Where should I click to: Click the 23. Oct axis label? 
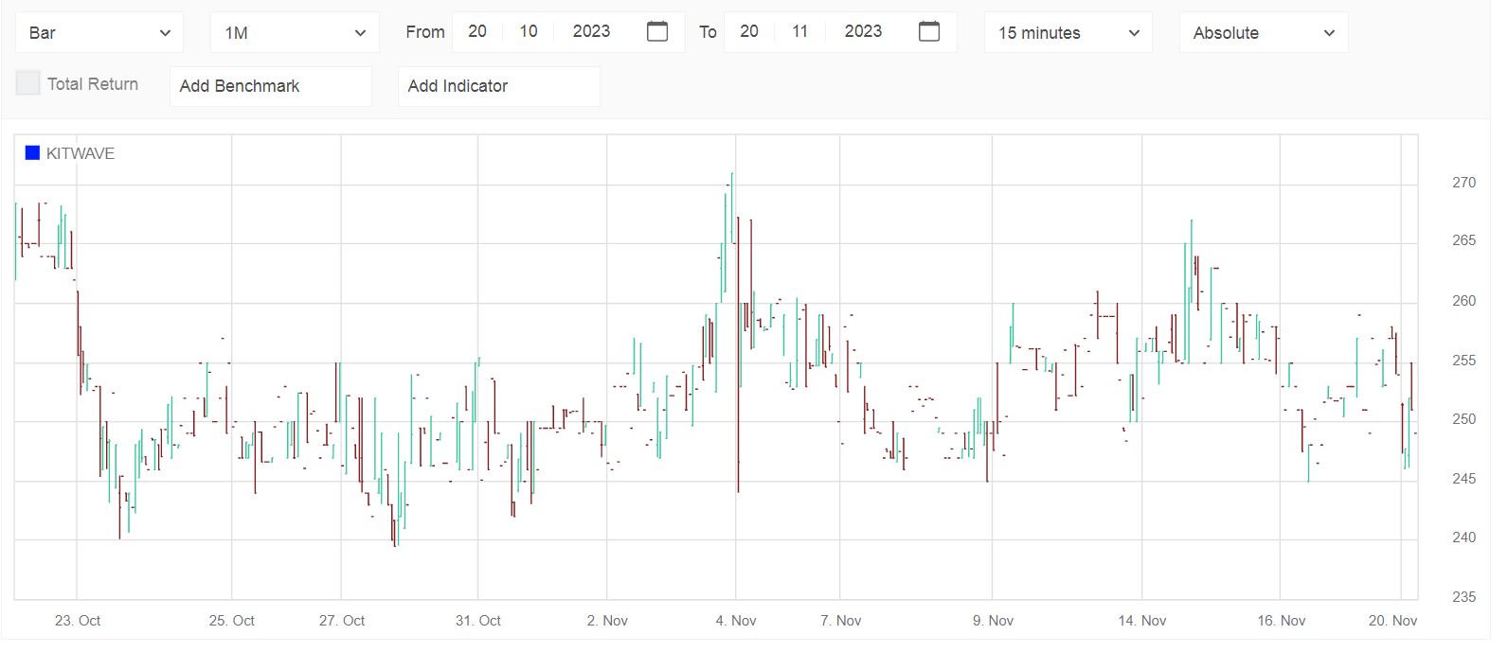(78, 621)
